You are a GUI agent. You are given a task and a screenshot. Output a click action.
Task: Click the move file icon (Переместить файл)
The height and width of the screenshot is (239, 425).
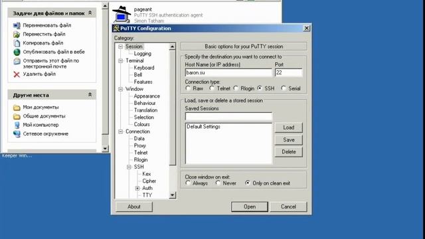point(17,35)
